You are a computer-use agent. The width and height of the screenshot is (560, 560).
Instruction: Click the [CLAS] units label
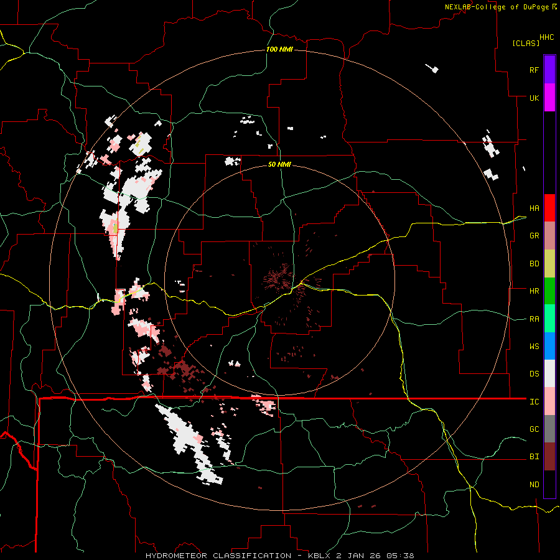coord(526,43)
